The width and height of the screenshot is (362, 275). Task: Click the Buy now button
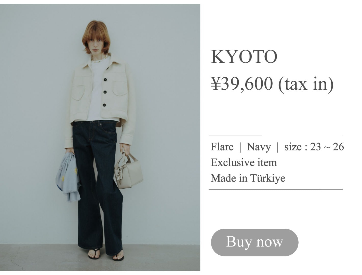click(x=254, y=242)
